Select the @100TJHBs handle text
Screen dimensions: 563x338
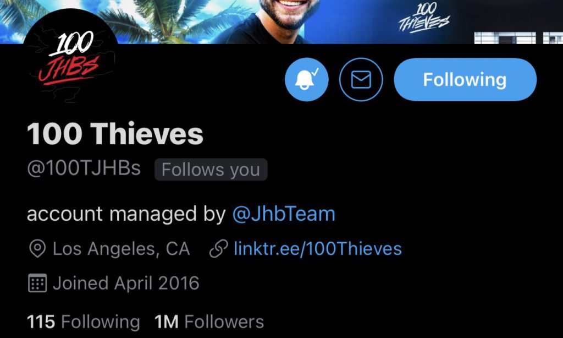84,168
